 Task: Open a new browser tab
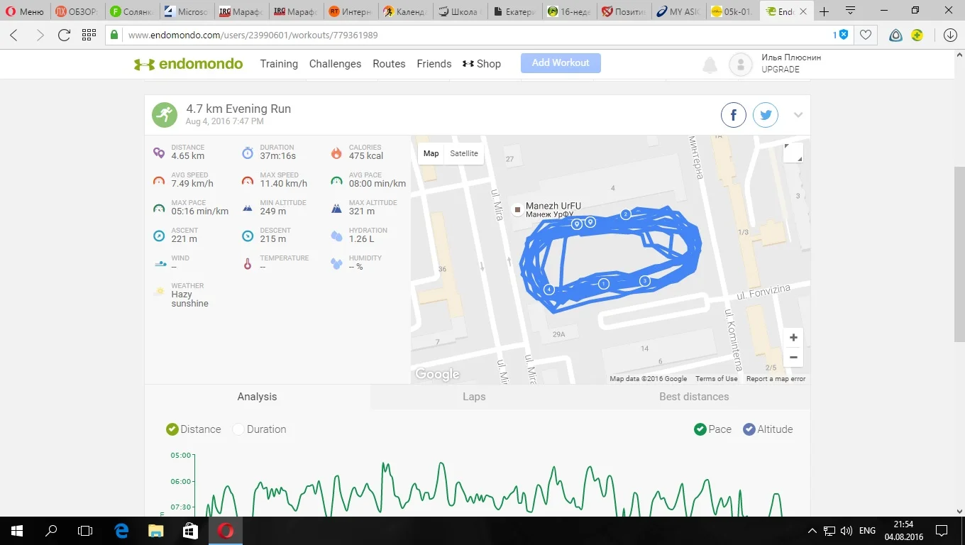(x=824, y=11)
